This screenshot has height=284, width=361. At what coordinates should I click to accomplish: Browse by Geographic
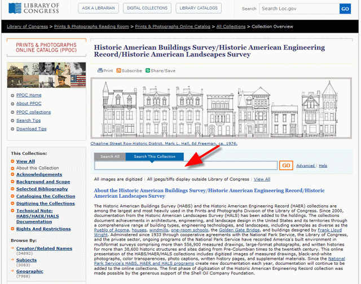tap(30, 272)
